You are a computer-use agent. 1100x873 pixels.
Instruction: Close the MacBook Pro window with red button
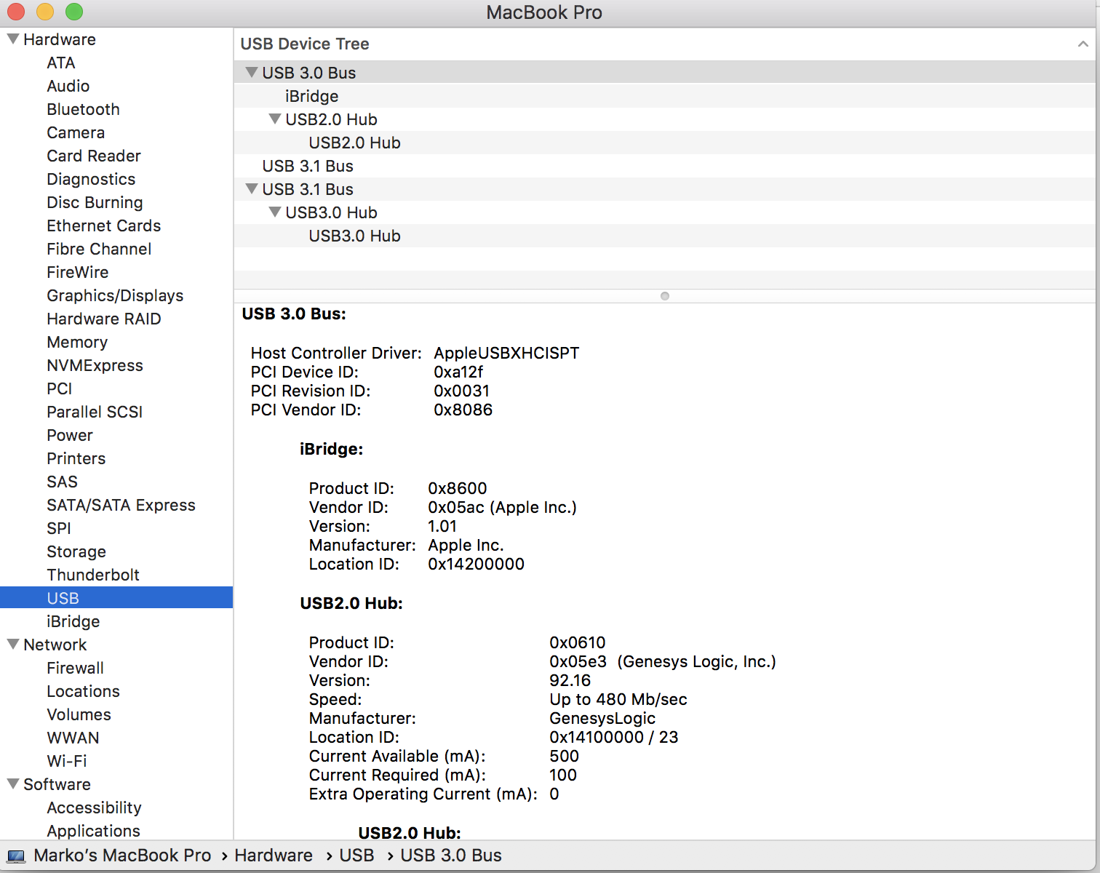[x=16, y=12]
